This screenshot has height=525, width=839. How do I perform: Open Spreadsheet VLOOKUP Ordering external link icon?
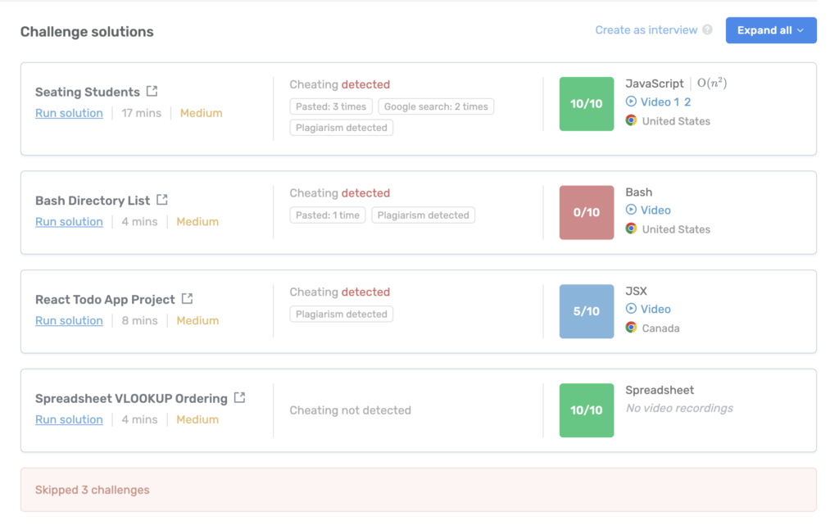click(240, 397)
